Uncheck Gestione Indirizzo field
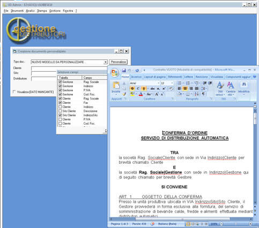 [x=60, y=86]
